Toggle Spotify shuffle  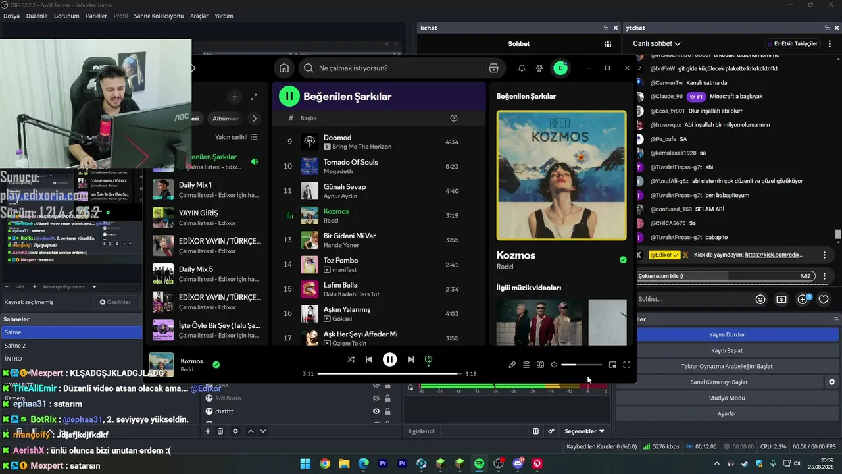click(x=351, y=359)
